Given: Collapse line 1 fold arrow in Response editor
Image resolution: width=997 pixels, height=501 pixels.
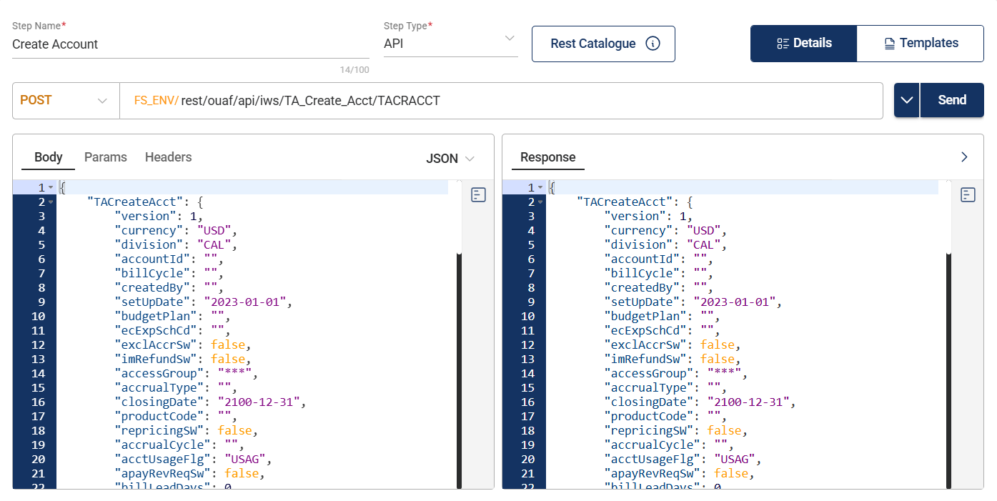Looking at the screenshot, I should (540, 188).
